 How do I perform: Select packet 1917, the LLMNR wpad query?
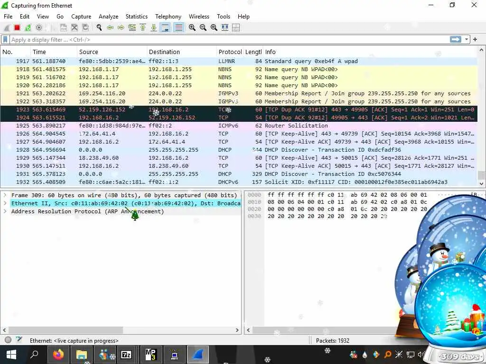point(239,61)
